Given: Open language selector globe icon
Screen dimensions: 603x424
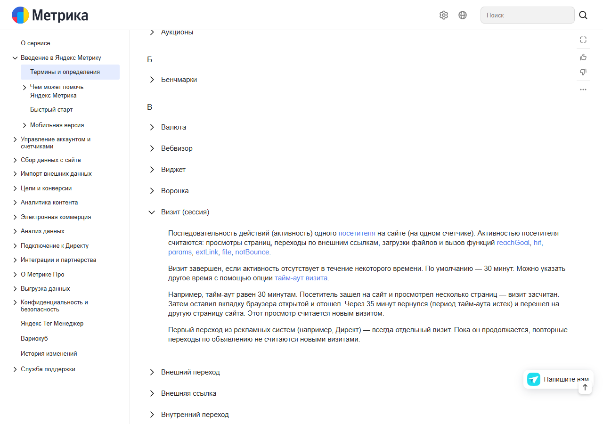Looking at the screenshot, I should (463, 15).
